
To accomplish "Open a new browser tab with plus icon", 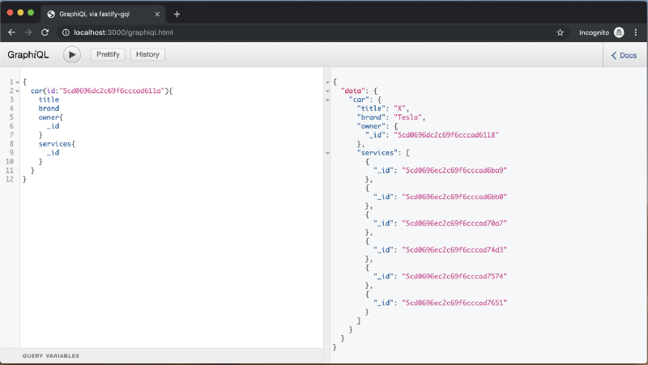I will (x=177, y=14).
